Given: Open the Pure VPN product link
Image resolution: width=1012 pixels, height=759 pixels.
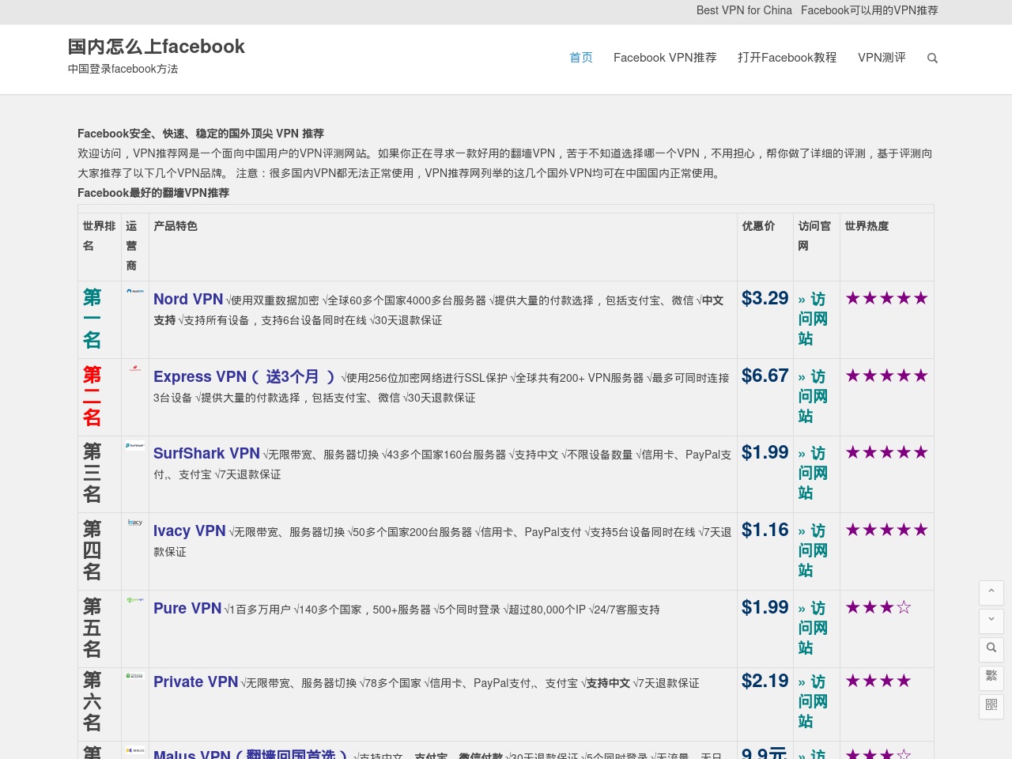Looking at the screenshot, I should (187, 608).
